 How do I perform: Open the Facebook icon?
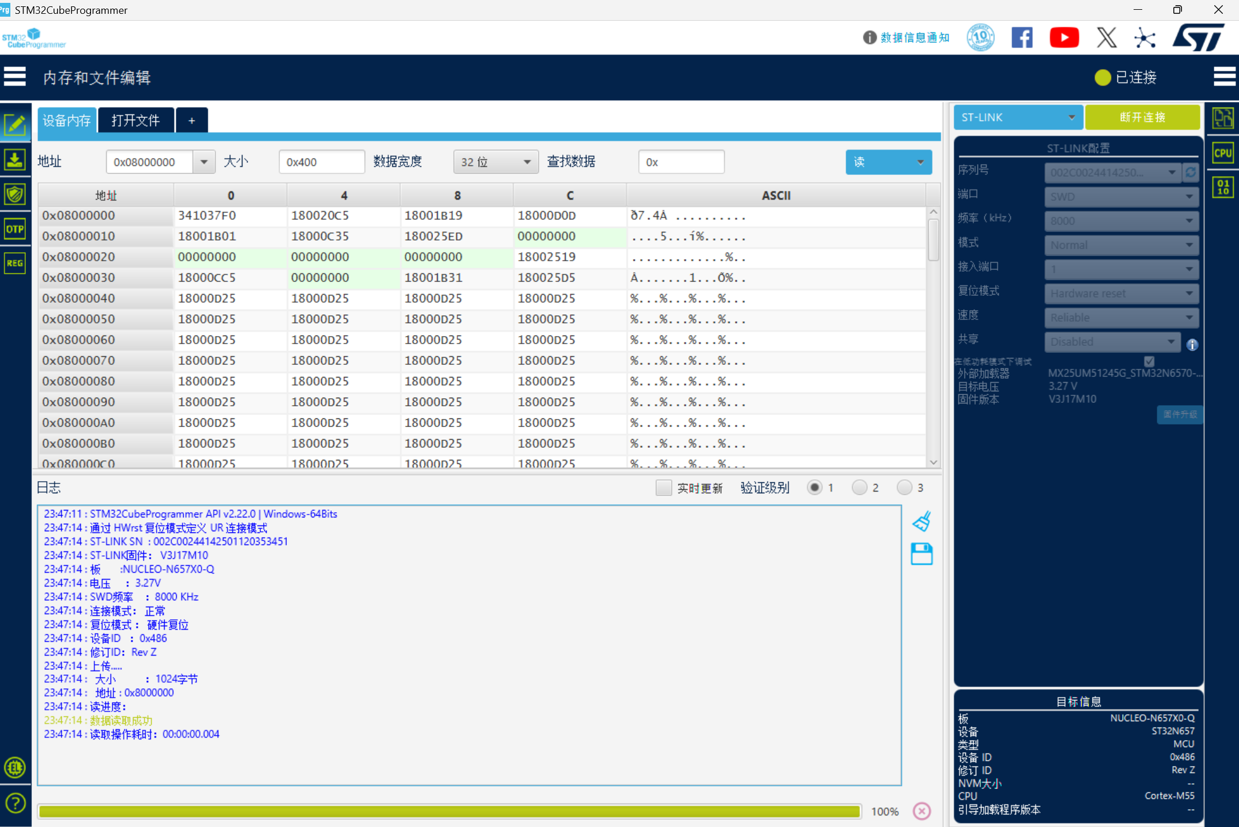[x=1022, y=37]
